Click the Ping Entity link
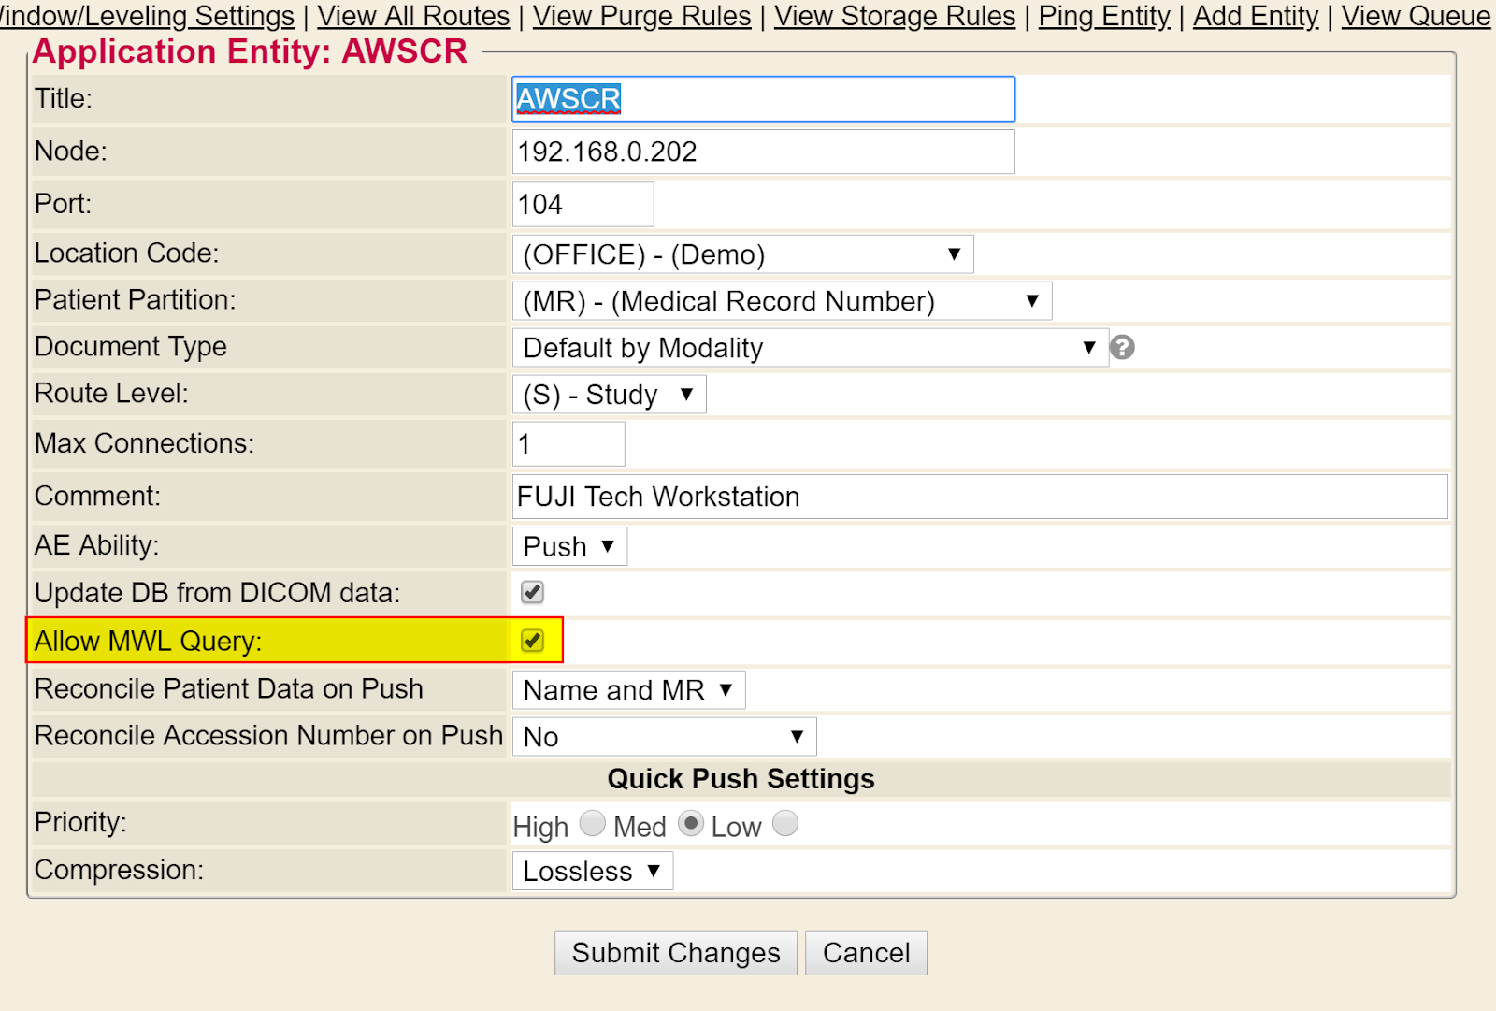 click(x=1104, y=16)
